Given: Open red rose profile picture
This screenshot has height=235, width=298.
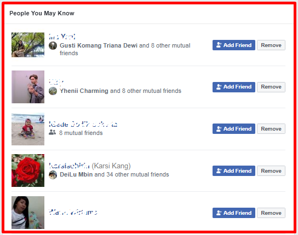Looking at the screenshot, I should [28, 171].
